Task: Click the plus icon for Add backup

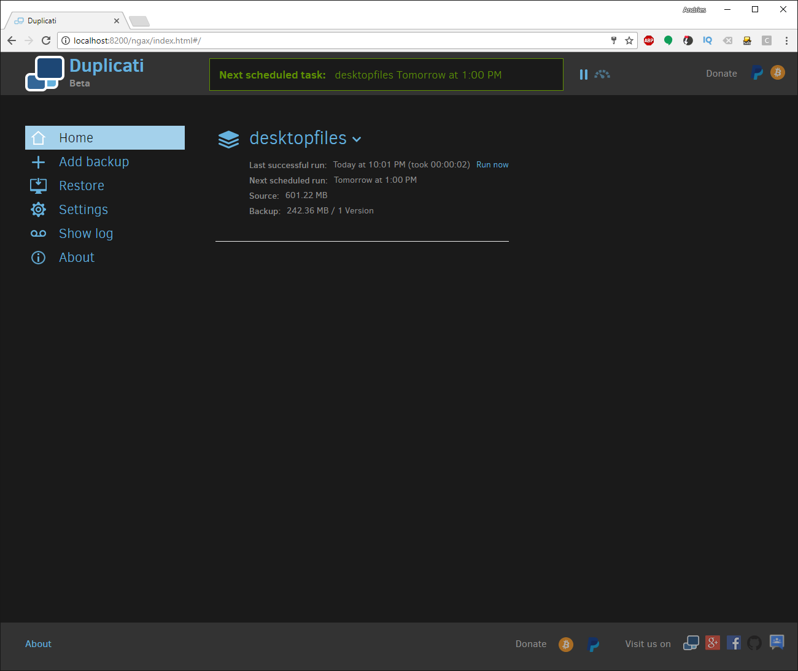Action: pos(38,162)
